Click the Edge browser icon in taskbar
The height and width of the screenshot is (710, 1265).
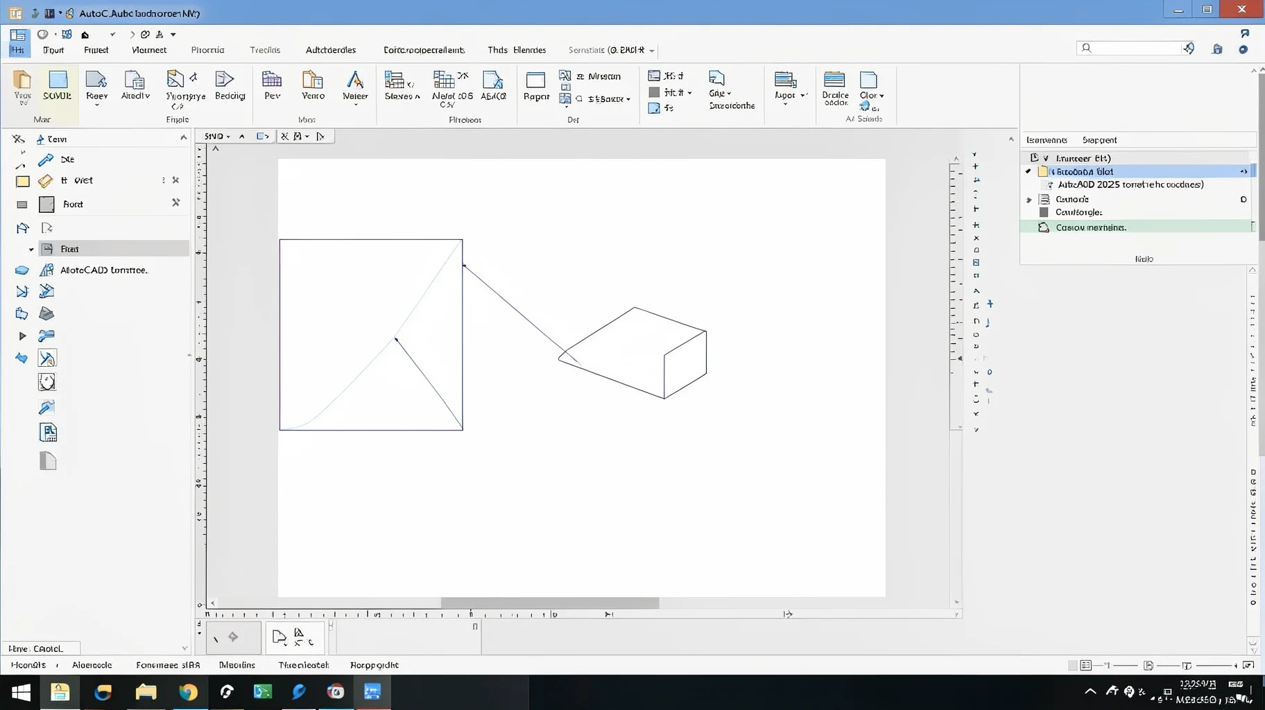click(103, 692)
